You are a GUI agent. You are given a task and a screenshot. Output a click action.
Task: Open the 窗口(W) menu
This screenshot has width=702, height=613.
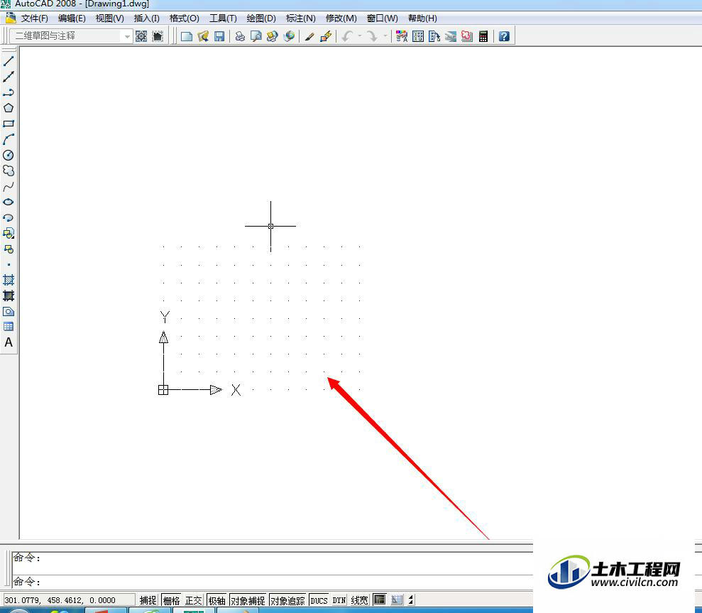click(383, 18)
